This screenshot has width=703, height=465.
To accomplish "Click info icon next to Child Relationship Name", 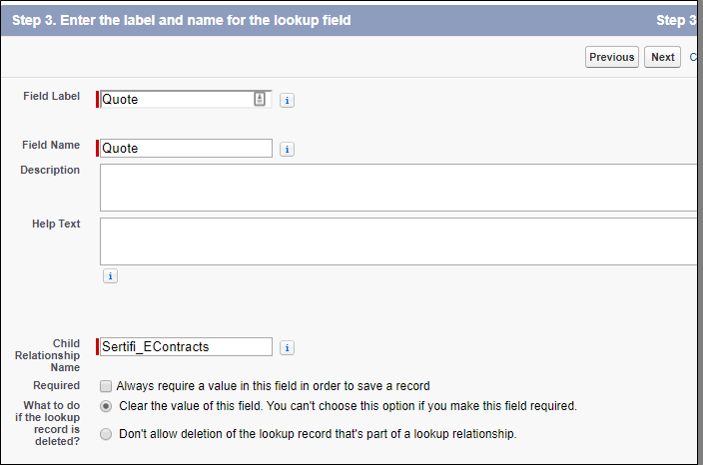I will (x=287, y=347).
